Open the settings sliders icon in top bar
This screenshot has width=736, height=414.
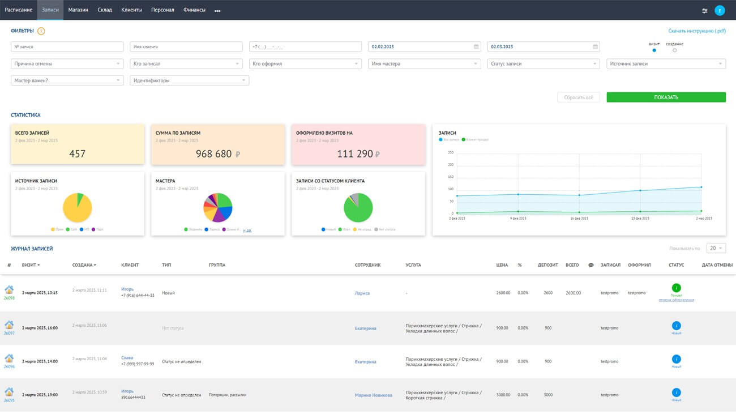(705, 10)
